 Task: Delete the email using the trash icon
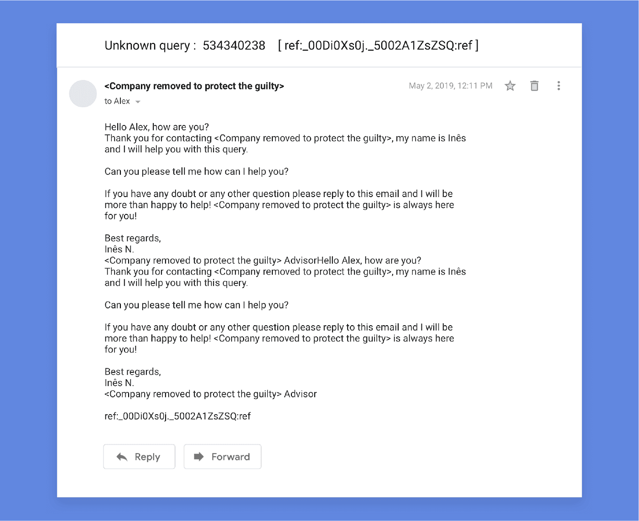pos(534,86)
